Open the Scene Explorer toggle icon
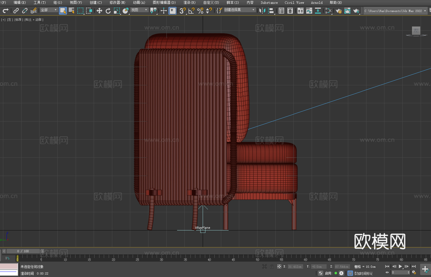 point(281,11)
